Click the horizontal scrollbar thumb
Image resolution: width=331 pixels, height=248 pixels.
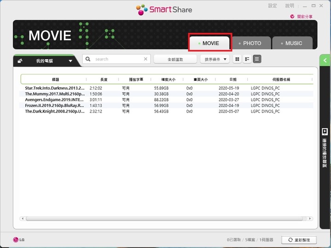(x=164, y=219)
